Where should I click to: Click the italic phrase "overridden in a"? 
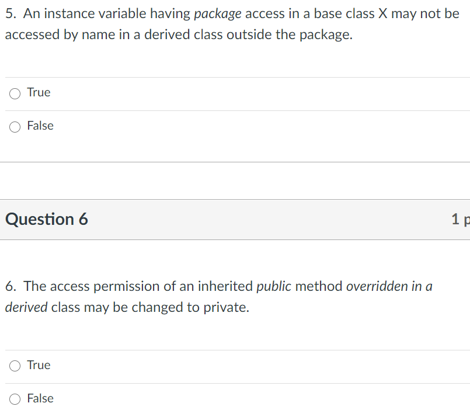point(389,286)
